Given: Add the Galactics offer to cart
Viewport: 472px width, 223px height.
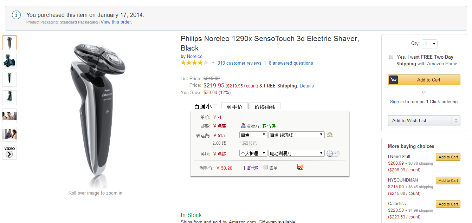Looking at the screenshot, I should coord(448,204).
